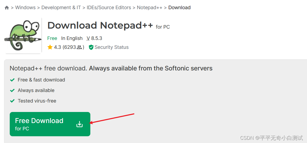Open Development & IT breadcrumb link
This screenshot has height=143, width=307.
click(x=61, y=8)
